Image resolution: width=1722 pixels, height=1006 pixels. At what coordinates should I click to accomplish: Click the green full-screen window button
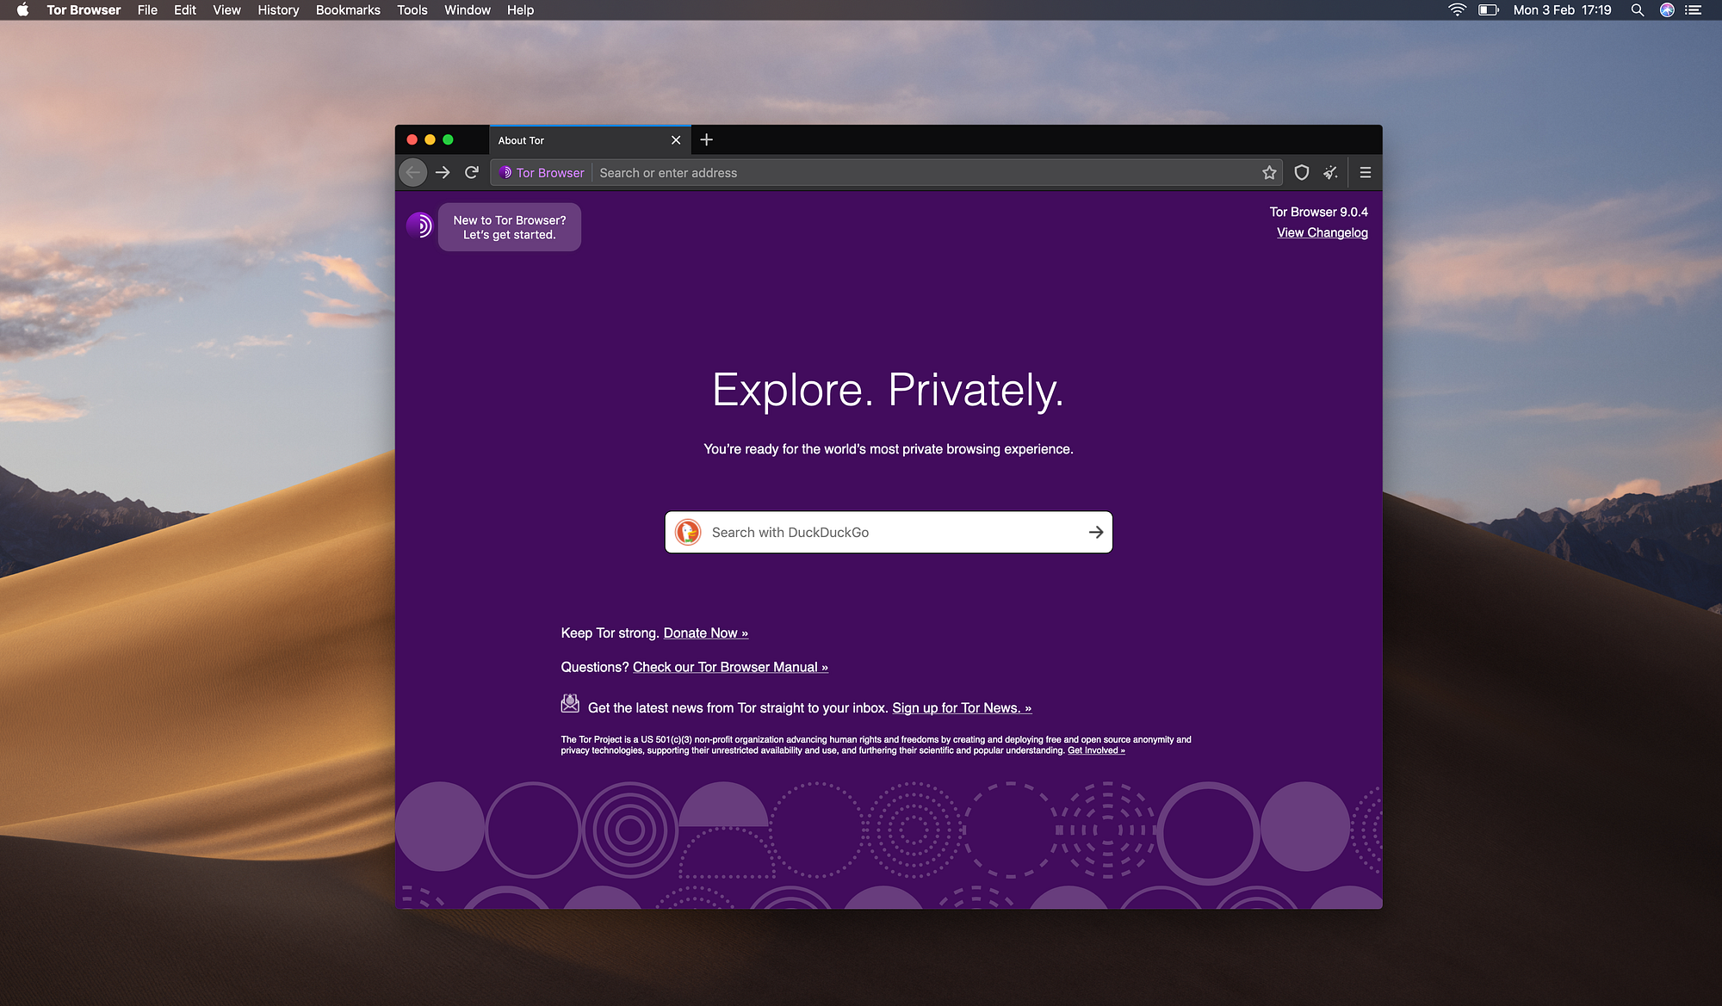(x=448, y=139)
